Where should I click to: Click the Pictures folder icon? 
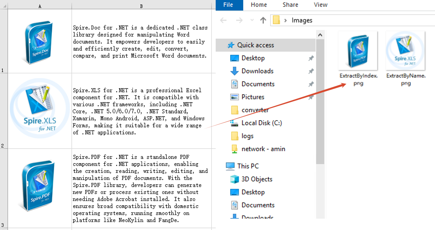234,97
